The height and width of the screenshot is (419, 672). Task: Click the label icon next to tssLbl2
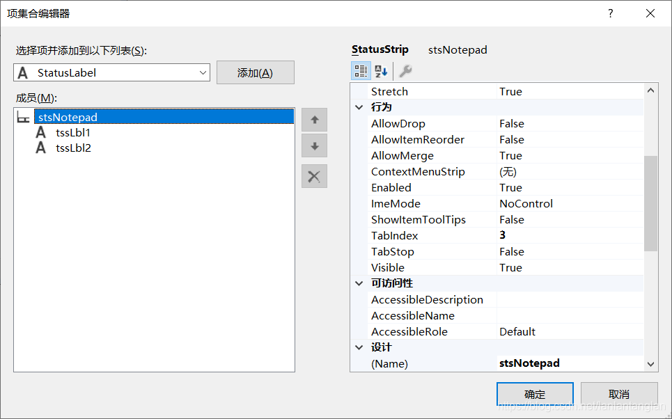(x=40, y=148)
